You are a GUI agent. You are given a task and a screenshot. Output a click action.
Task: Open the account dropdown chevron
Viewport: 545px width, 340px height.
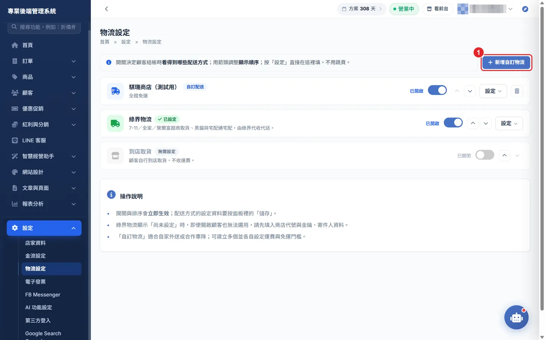point(511,9)
